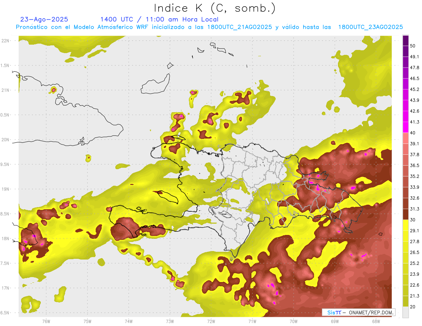
Task: Click the '26.5' colorbar value
Action: (415, 253)
